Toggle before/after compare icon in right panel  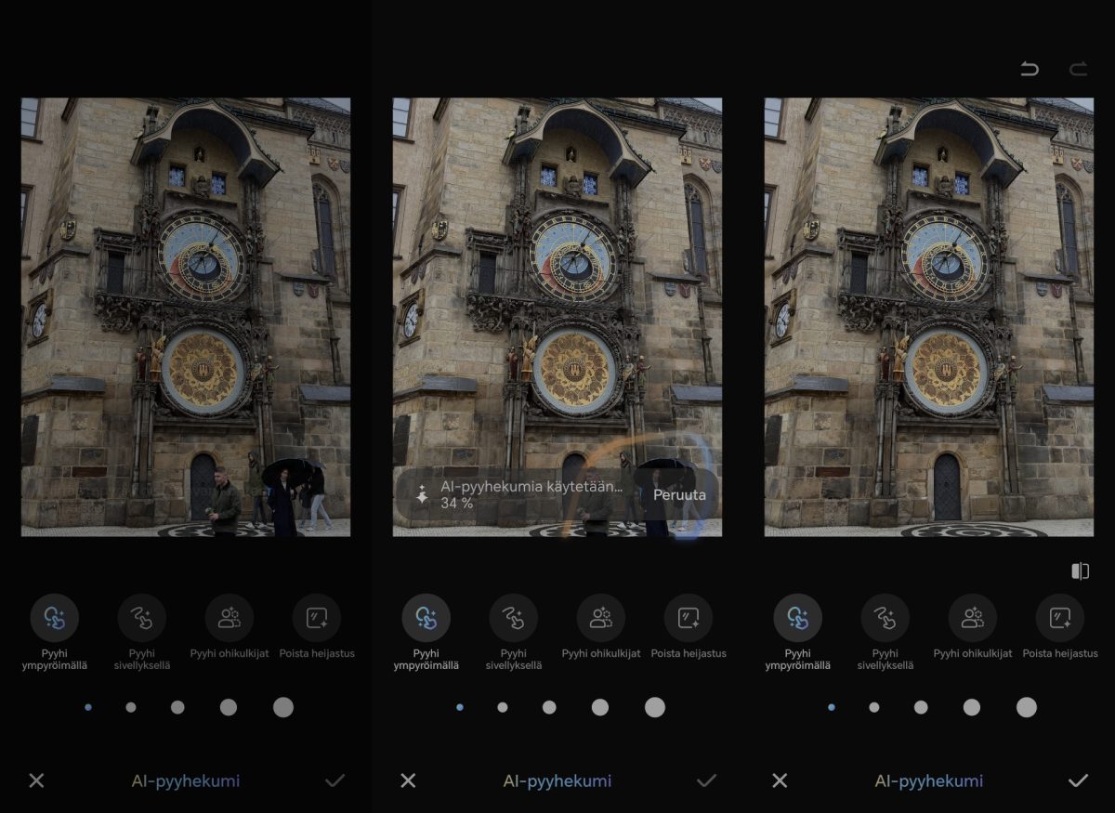1080,571
